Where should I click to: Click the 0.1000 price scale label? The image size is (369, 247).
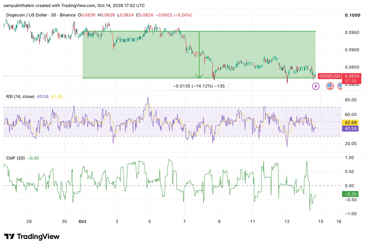(353, 15)
